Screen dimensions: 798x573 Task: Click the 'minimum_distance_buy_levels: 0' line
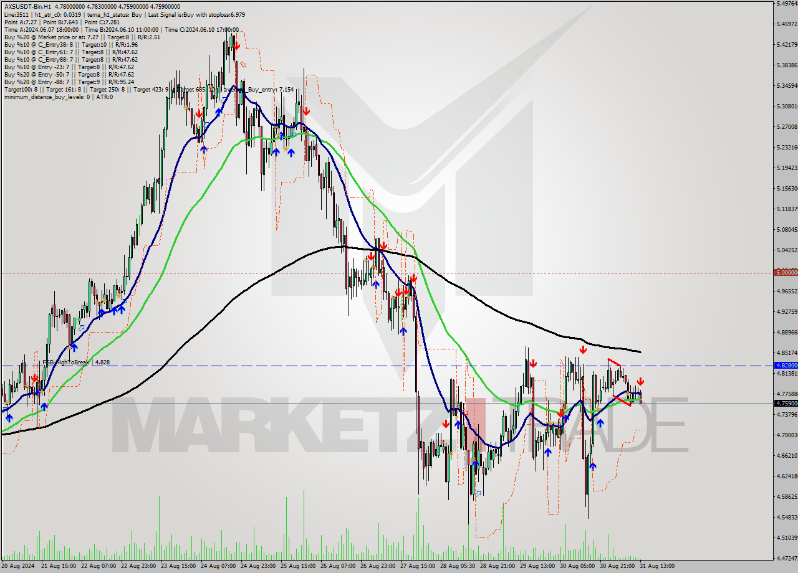coord(59,97)
